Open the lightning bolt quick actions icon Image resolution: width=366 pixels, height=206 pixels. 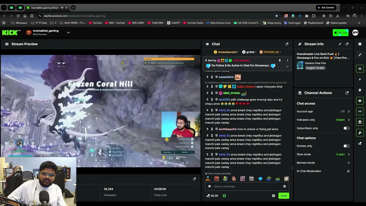click(360, 79)
